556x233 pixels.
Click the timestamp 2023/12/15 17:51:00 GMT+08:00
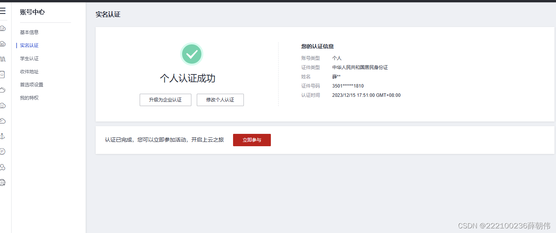pyautogui.click(x=367, y=95)
